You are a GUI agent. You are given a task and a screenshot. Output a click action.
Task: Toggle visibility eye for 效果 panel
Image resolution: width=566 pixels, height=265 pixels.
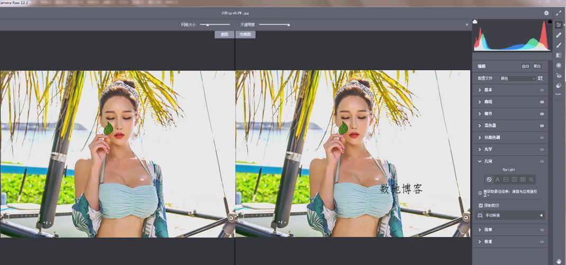point(542,230)
